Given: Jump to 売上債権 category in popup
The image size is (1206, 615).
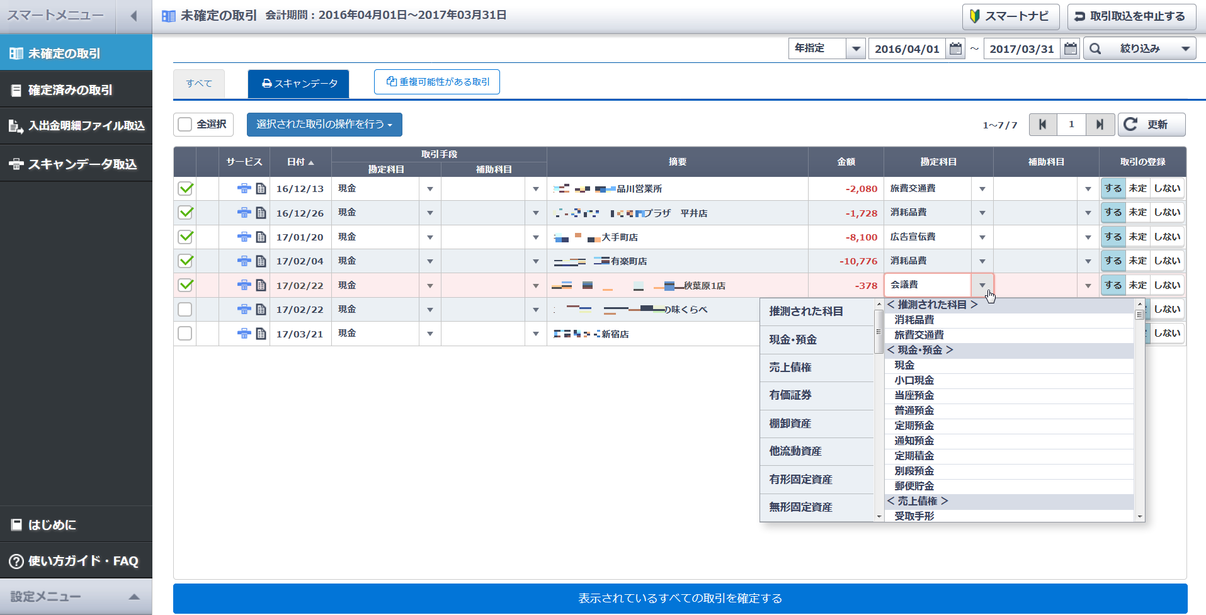Looking at the screenshot, I should point(817,367).
